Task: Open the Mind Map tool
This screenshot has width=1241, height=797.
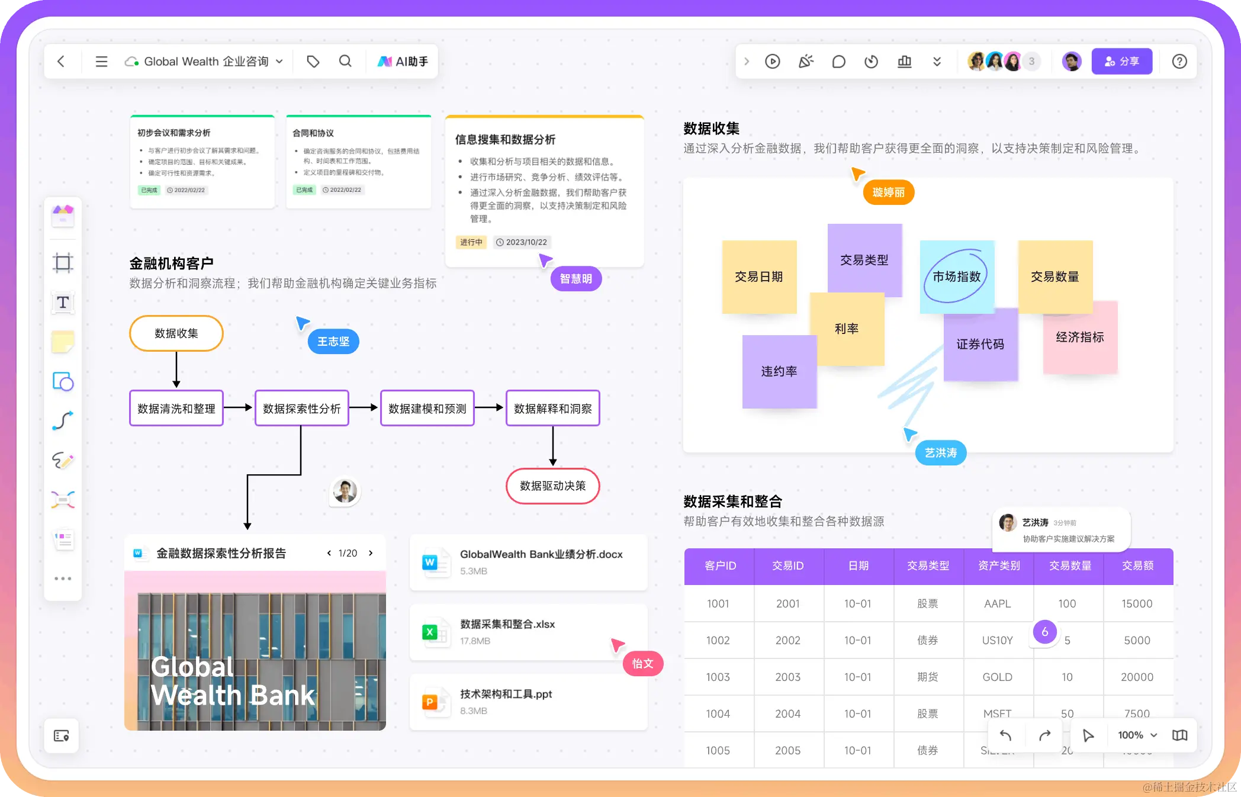Action: (62, 499)
